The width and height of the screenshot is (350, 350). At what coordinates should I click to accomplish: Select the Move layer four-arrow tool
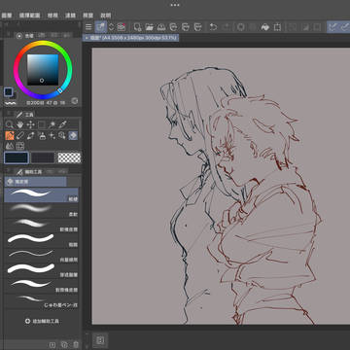coord(31,124)
